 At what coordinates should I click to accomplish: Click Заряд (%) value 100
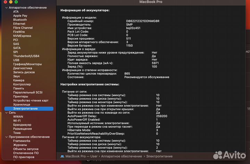[x=154, y=67]
